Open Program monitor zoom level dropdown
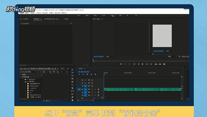207x117 pixels. point(111,57)
